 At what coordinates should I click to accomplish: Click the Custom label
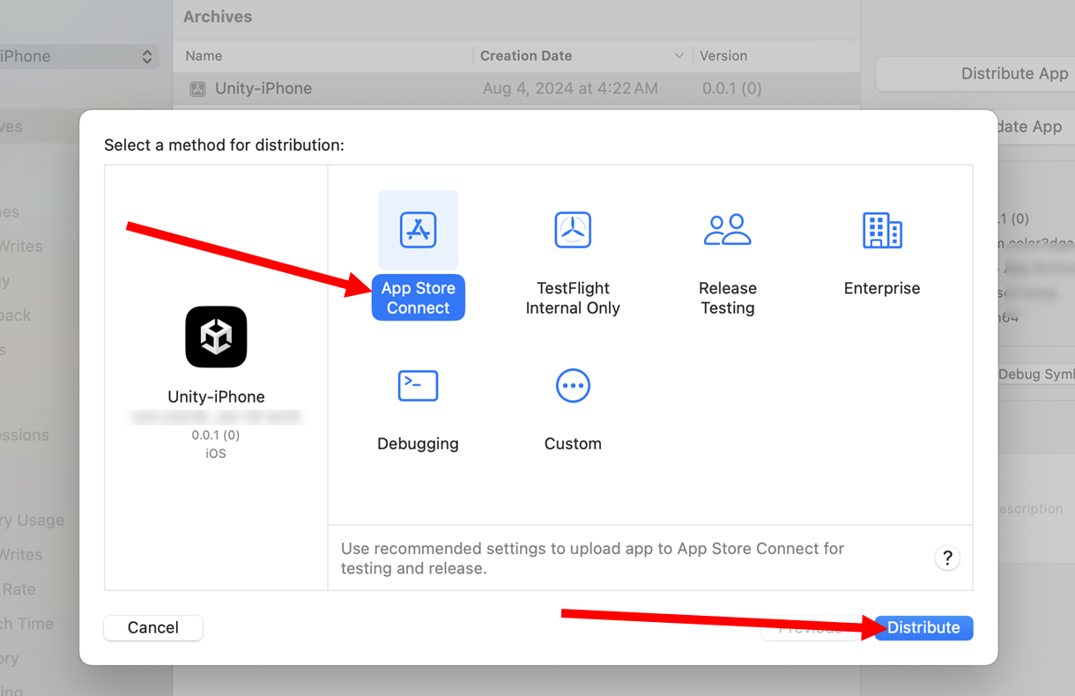(x=573, y=443)
